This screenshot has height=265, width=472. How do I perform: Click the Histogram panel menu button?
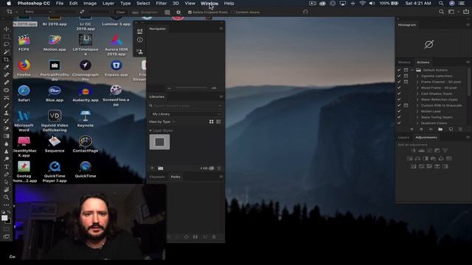[468, 24]
